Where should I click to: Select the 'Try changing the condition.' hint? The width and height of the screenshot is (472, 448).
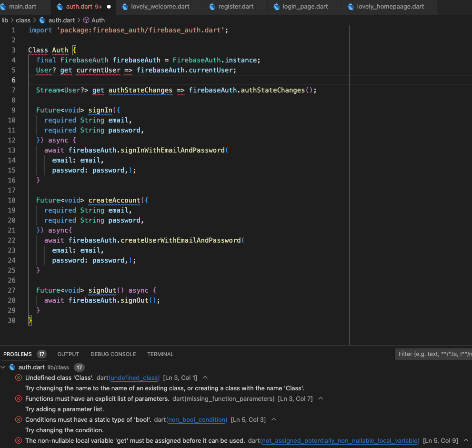[x=64, y=430]
